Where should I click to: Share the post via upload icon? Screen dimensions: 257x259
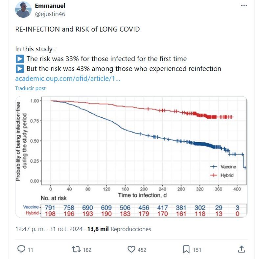[241, 249]
